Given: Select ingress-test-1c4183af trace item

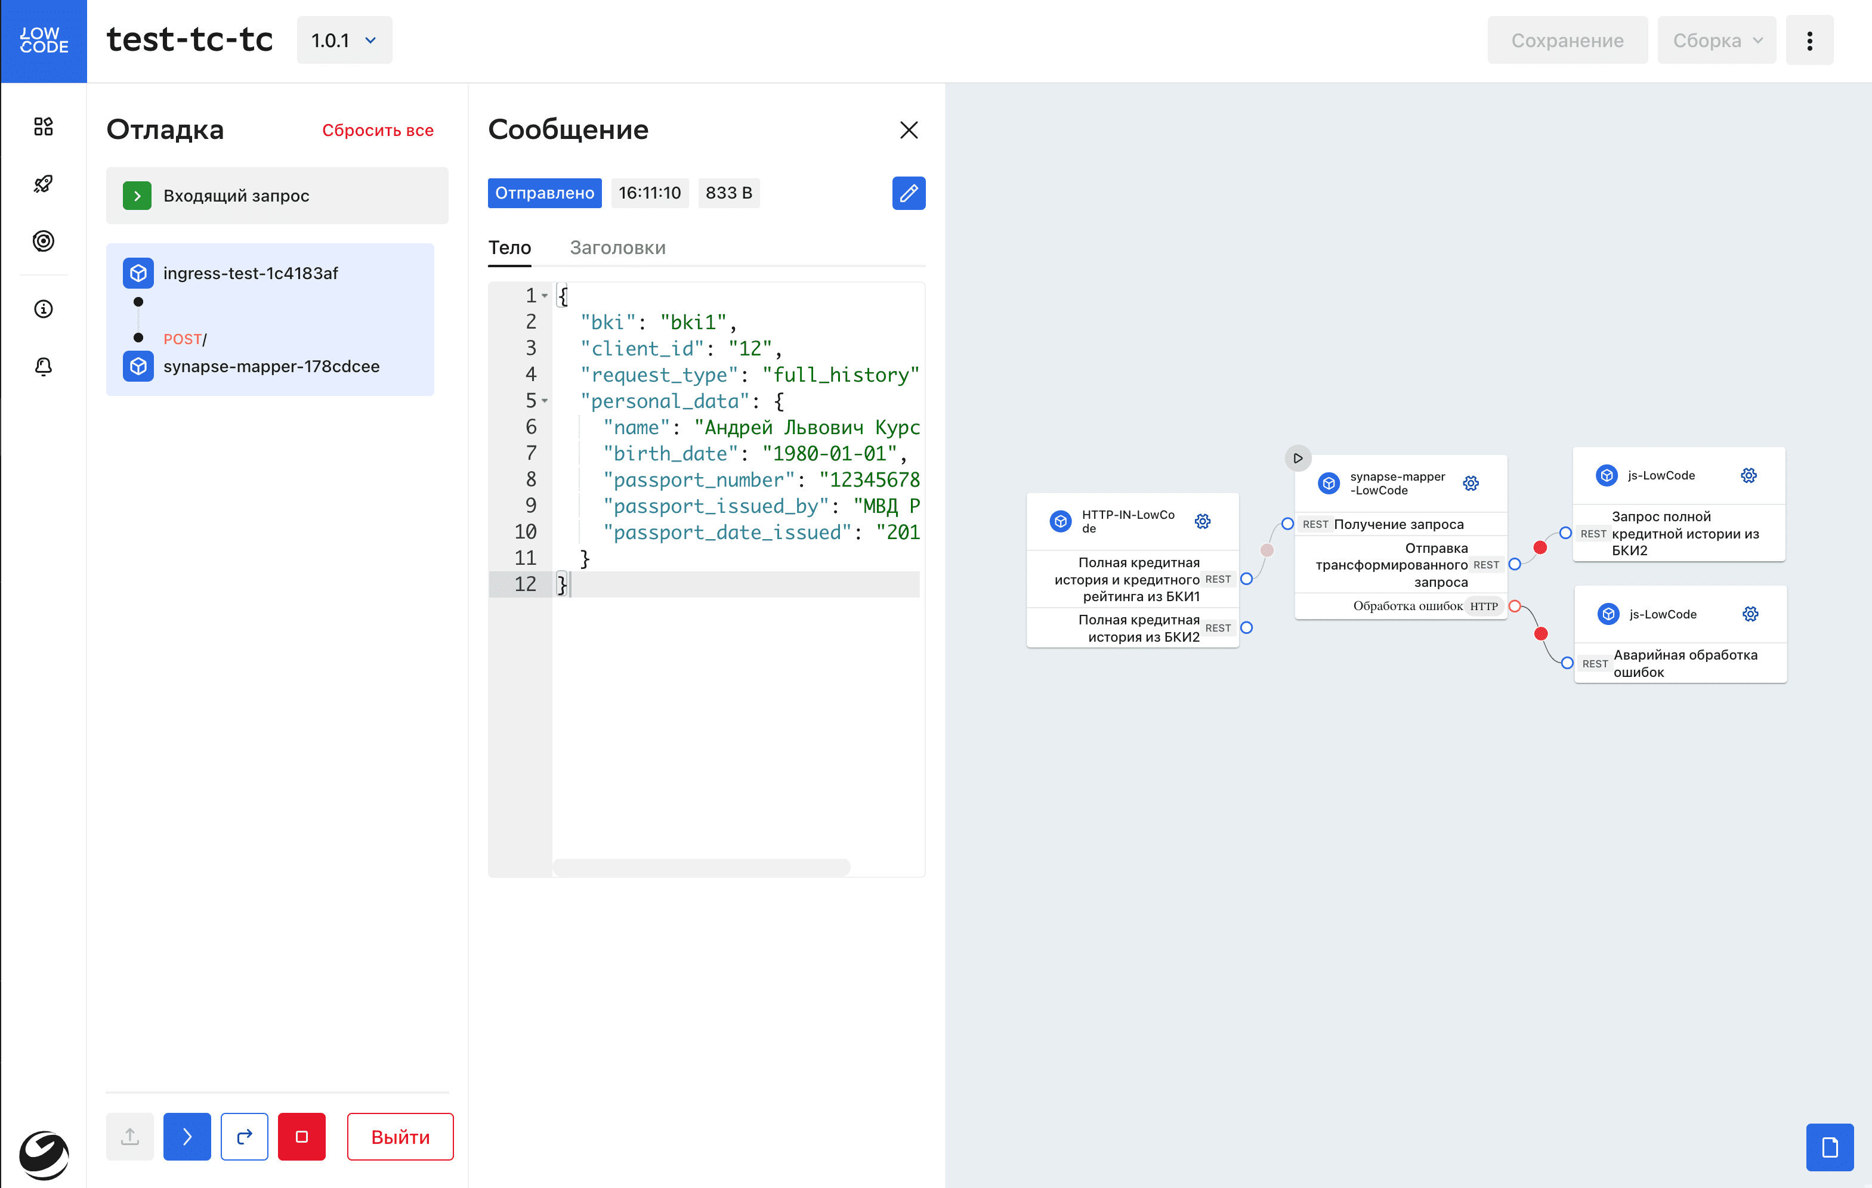Looking at the screenshot, I should click(251, 274).
